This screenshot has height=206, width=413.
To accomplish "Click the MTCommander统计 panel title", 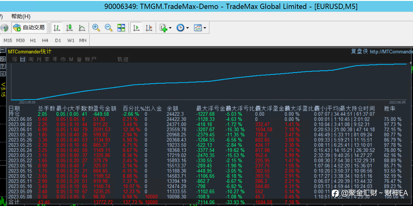I will point(30,51).
